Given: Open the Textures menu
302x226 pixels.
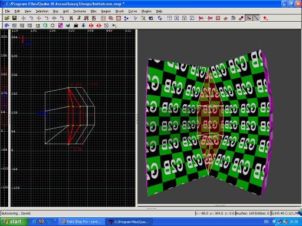Looking at the screenshot, I should coord(80,11).
